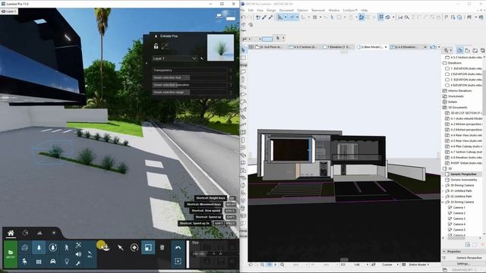Click the Settings button in Navigator properties
486x273 pixels.
click(x=463, y=264)
